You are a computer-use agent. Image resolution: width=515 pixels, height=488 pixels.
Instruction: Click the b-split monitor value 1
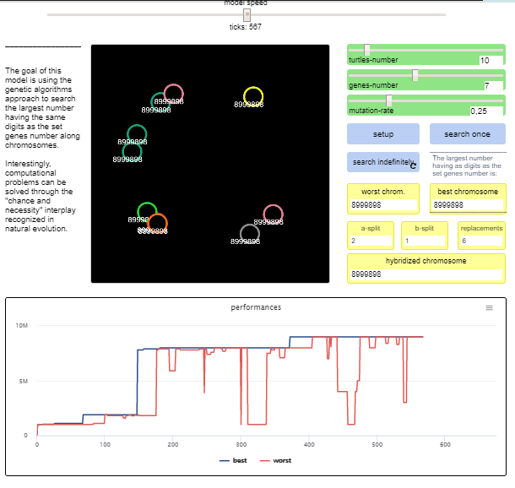(425, 241)
